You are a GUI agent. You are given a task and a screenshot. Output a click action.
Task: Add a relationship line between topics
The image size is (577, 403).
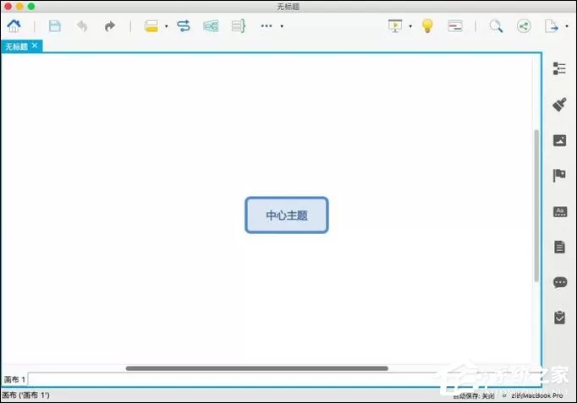(184, 26)
